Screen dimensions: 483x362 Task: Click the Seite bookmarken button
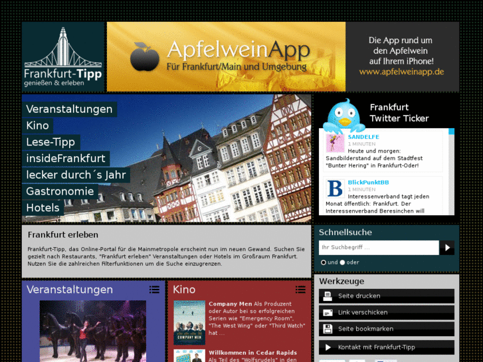[x=386, y=329]
